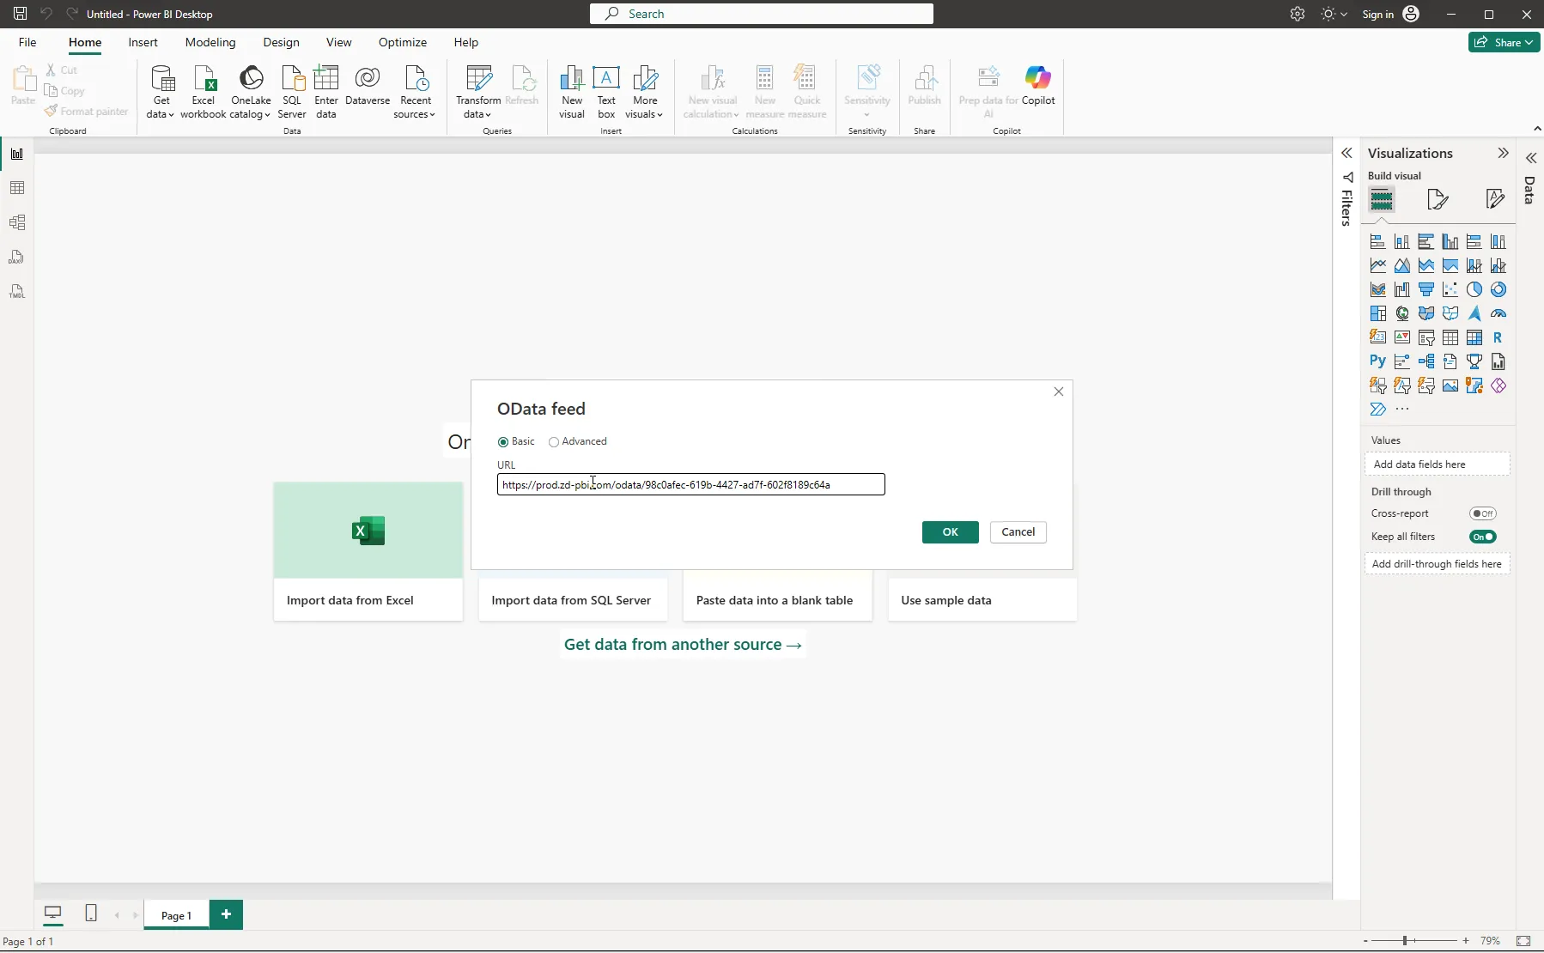1544x953 pixels.
Task: Open TMDL view in left sidebar
Action: pyautogui.click(x=17, y=291)
